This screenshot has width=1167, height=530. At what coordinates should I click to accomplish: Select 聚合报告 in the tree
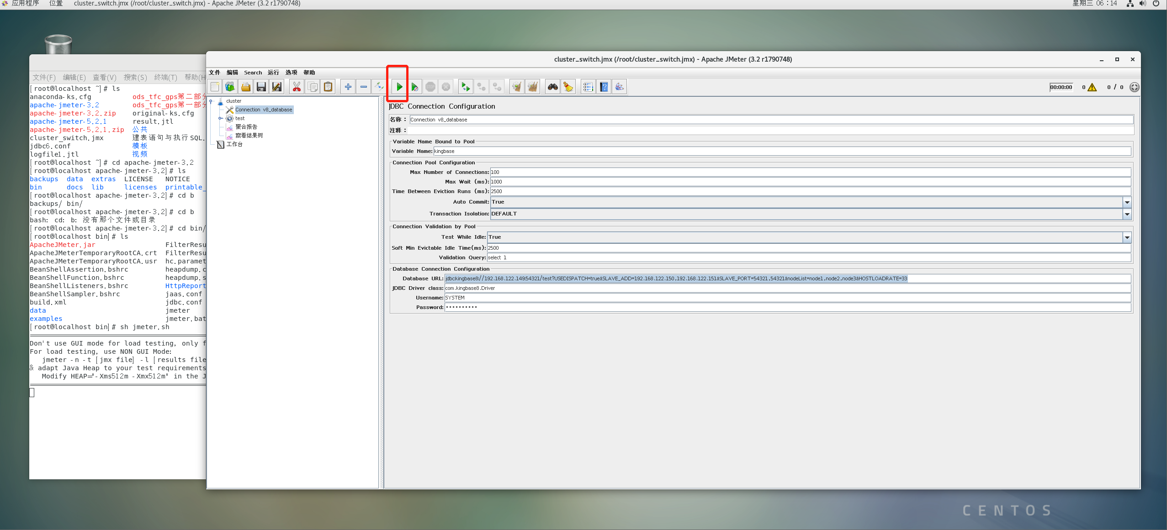pos(246,127)
